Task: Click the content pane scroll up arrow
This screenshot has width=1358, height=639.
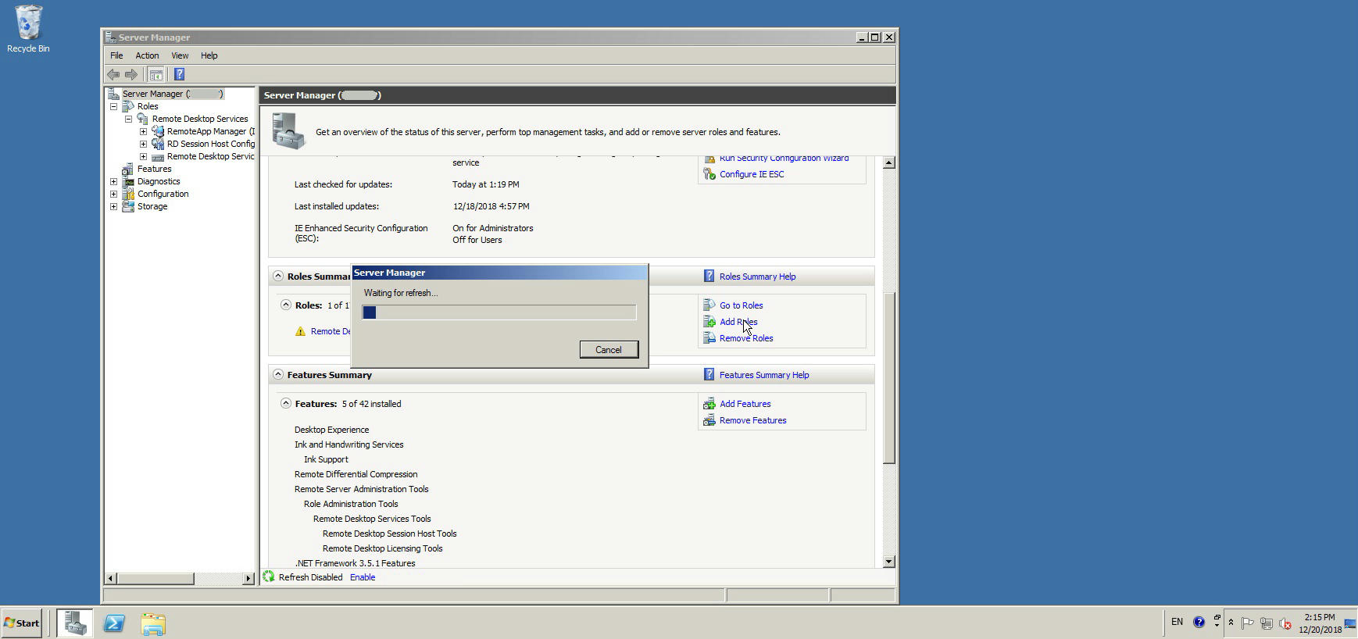Action: pos(888,162)
